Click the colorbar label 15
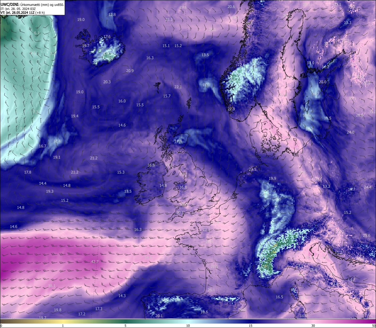This screenshot has width=376, height=328. (x=251, y=326)
